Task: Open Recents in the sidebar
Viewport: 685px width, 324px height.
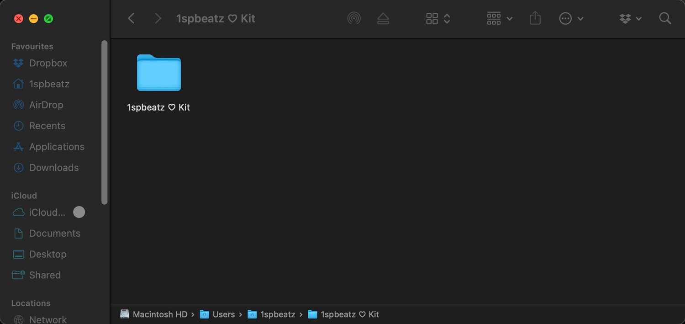Action: 47,126
